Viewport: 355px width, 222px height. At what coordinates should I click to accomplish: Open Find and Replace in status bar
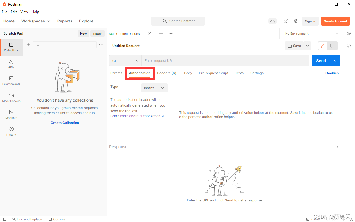tap(27, 219)
